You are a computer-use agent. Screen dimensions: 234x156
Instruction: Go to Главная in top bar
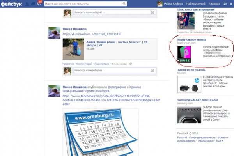coord(214,4)
